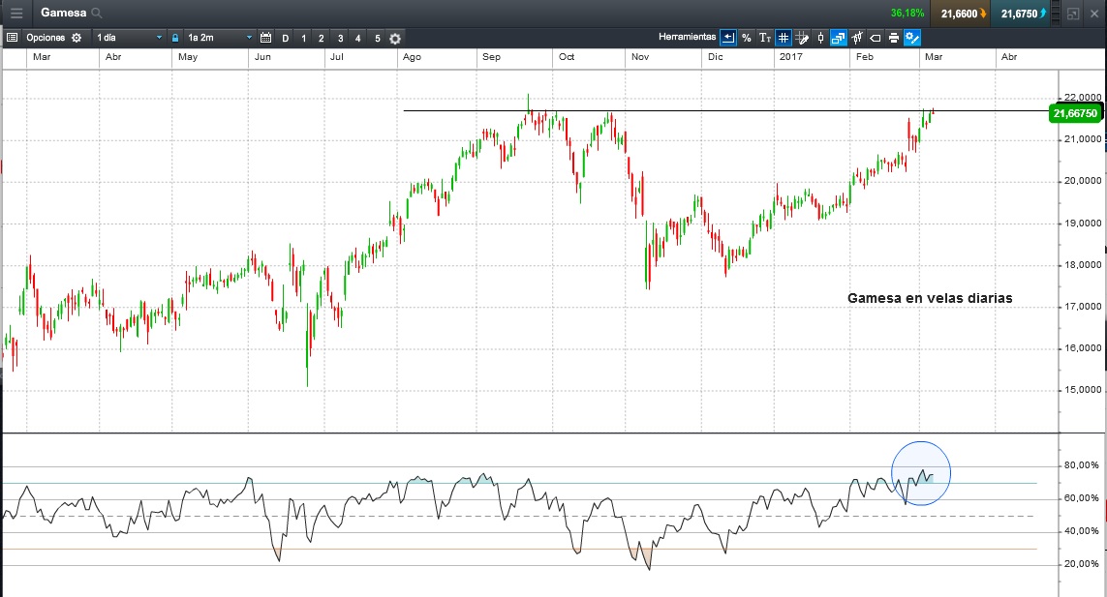Click the 36,18% change value
The height and width of the screenshot is (597, 1107).
pos(907,14)
